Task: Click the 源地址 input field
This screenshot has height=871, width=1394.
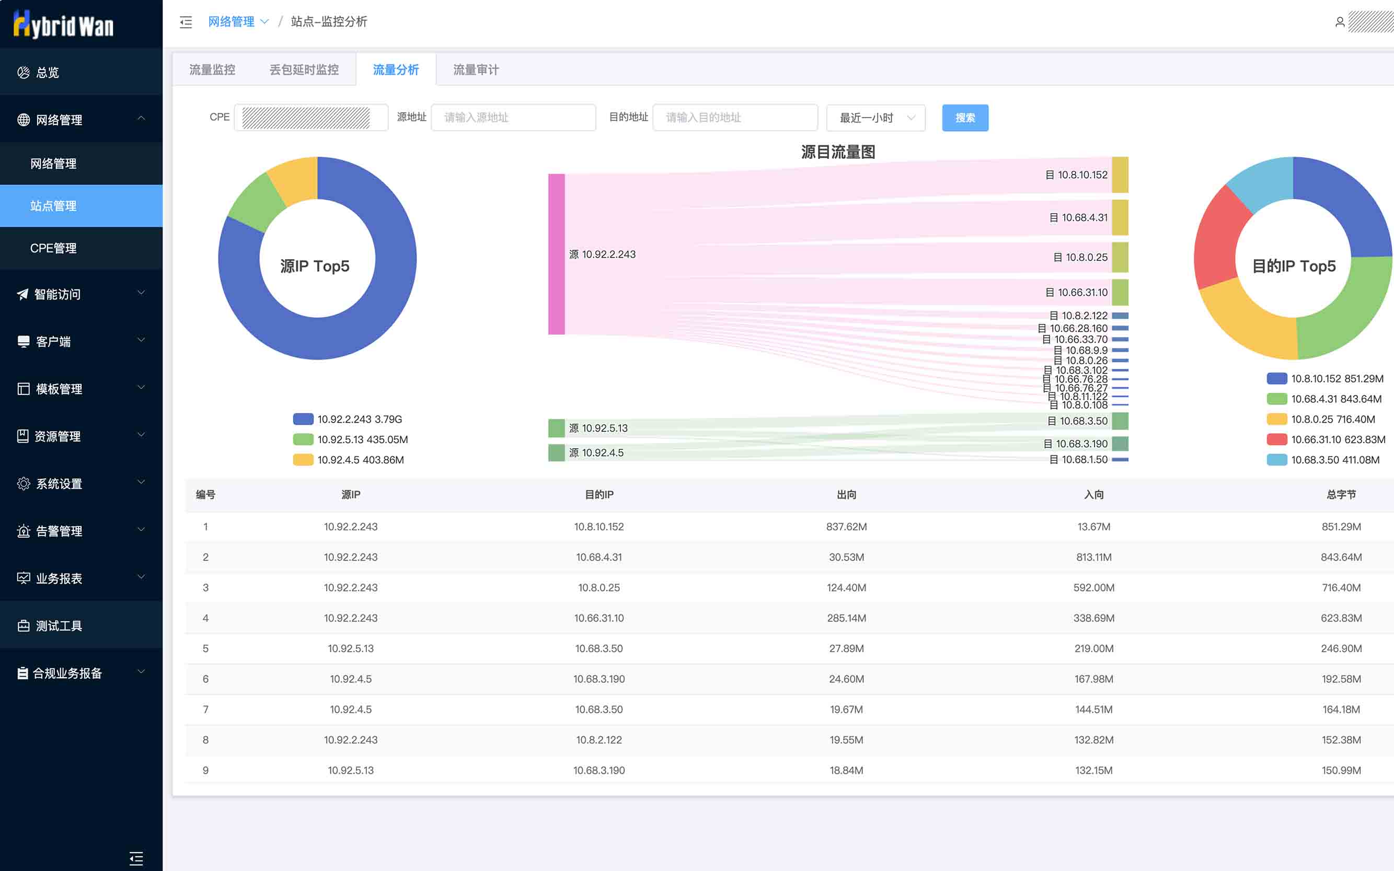Action: click(513, 118)
